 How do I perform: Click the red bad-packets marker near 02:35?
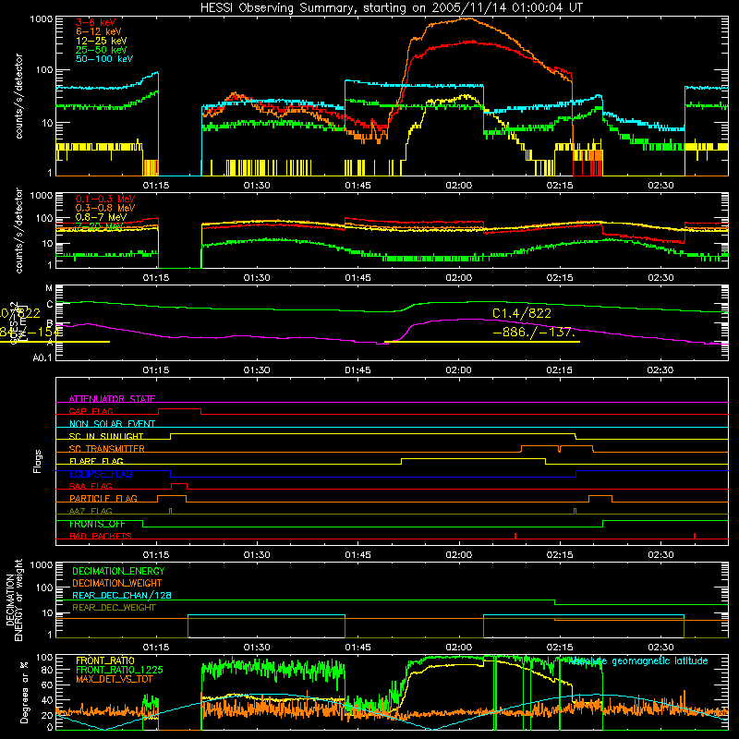coord(695,536)
